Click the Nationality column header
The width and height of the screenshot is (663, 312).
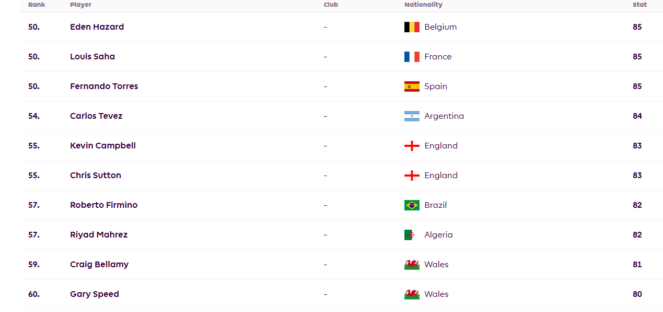(x=423, y=5)
